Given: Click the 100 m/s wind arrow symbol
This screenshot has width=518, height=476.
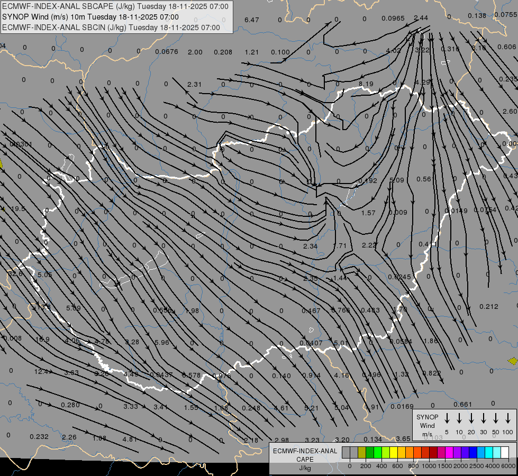Looking at the screenshot, I should click(x=508, y=418).
